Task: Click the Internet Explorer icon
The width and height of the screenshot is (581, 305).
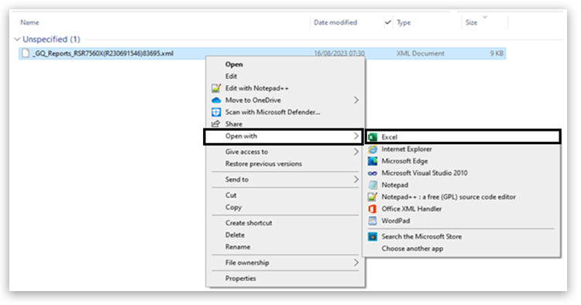Action: pyautogui.click(x=373, y=149)
